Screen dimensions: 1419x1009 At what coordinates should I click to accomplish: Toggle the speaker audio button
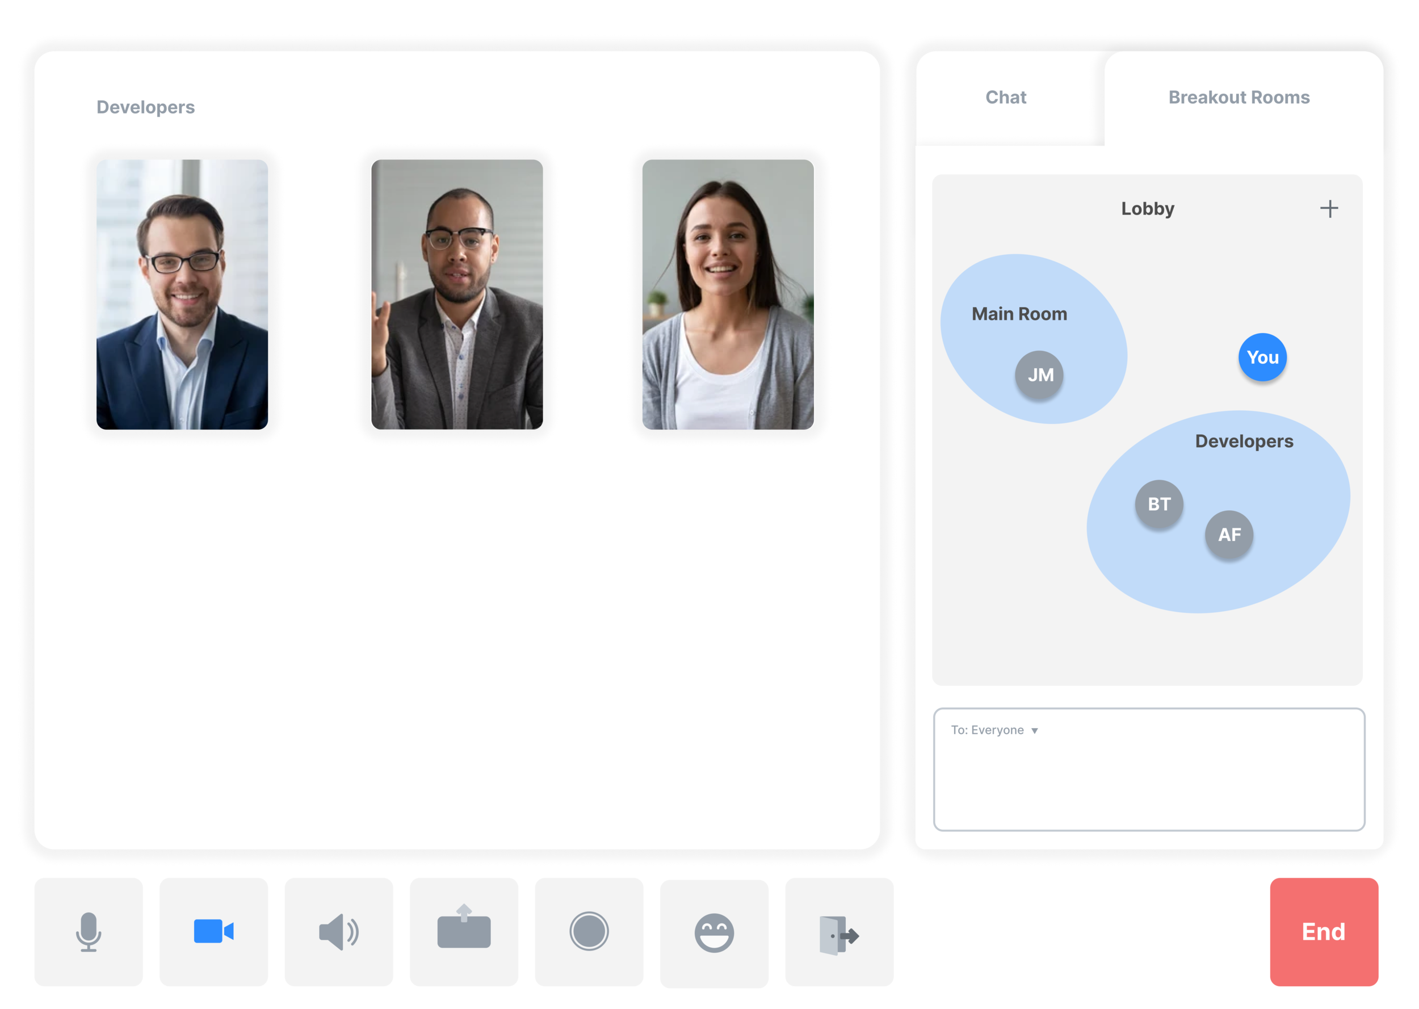pos(339,931)
